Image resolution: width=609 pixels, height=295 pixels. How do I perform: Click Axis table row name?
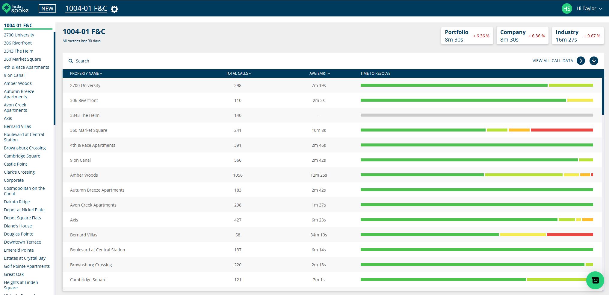point(74,220)
